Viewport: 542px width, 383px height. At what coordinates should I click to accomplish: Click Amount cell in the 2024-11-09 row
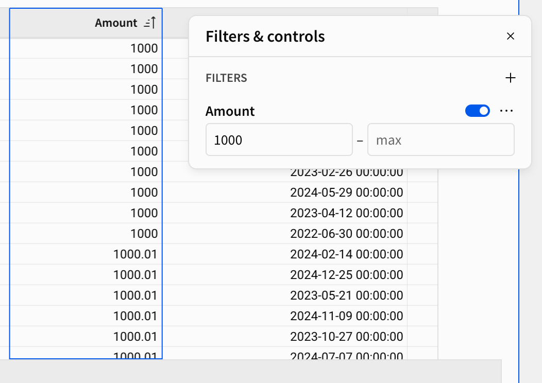(x=135, y=316)
